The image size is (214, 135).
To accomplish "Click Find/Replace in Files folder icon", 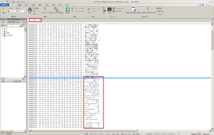I will click(56, 10).
